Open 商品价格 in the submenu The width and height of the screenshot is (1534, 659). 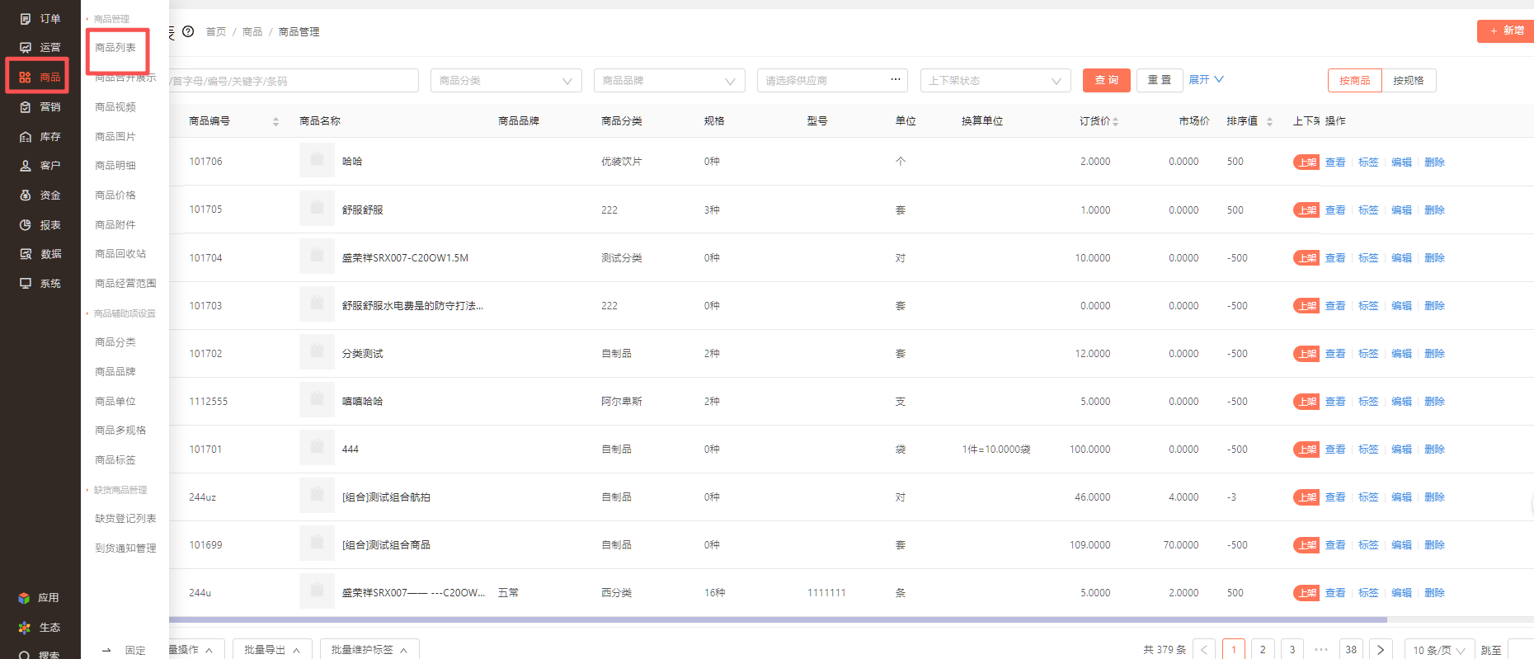[115, 195]
